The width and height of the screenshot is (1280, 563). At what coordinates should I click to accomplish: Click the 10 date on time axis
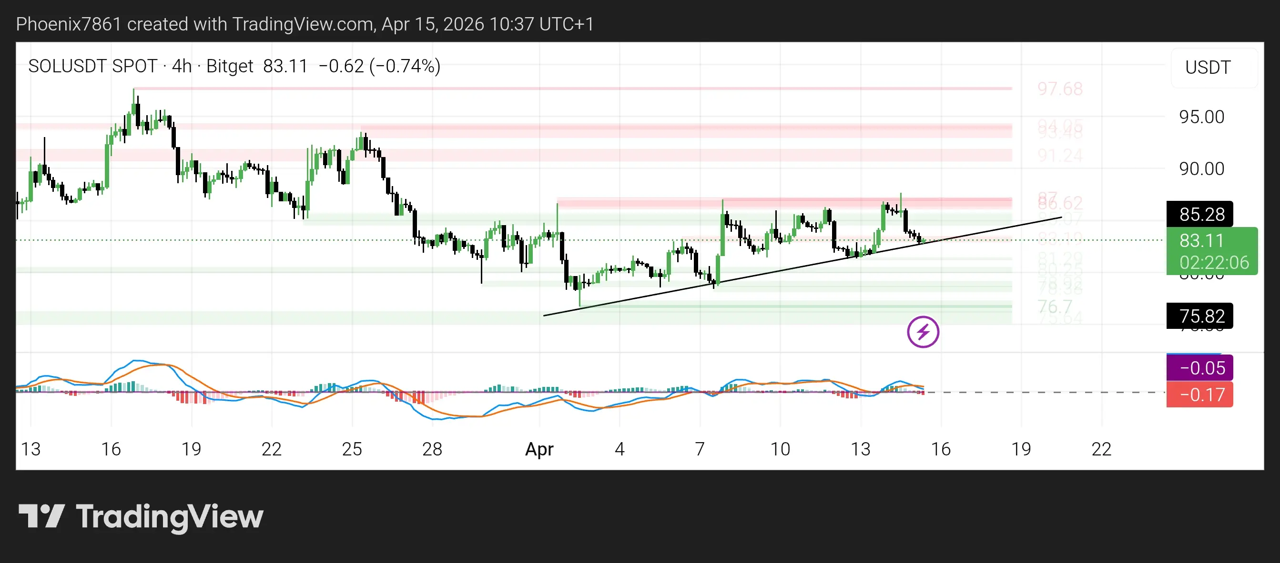pos(780,449)
